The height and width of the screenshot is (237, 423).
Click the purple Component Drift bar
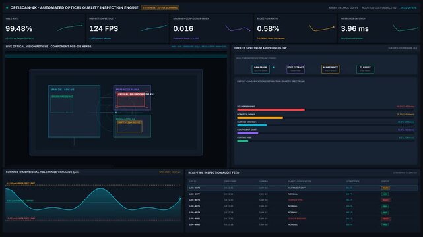click(247, 133)
